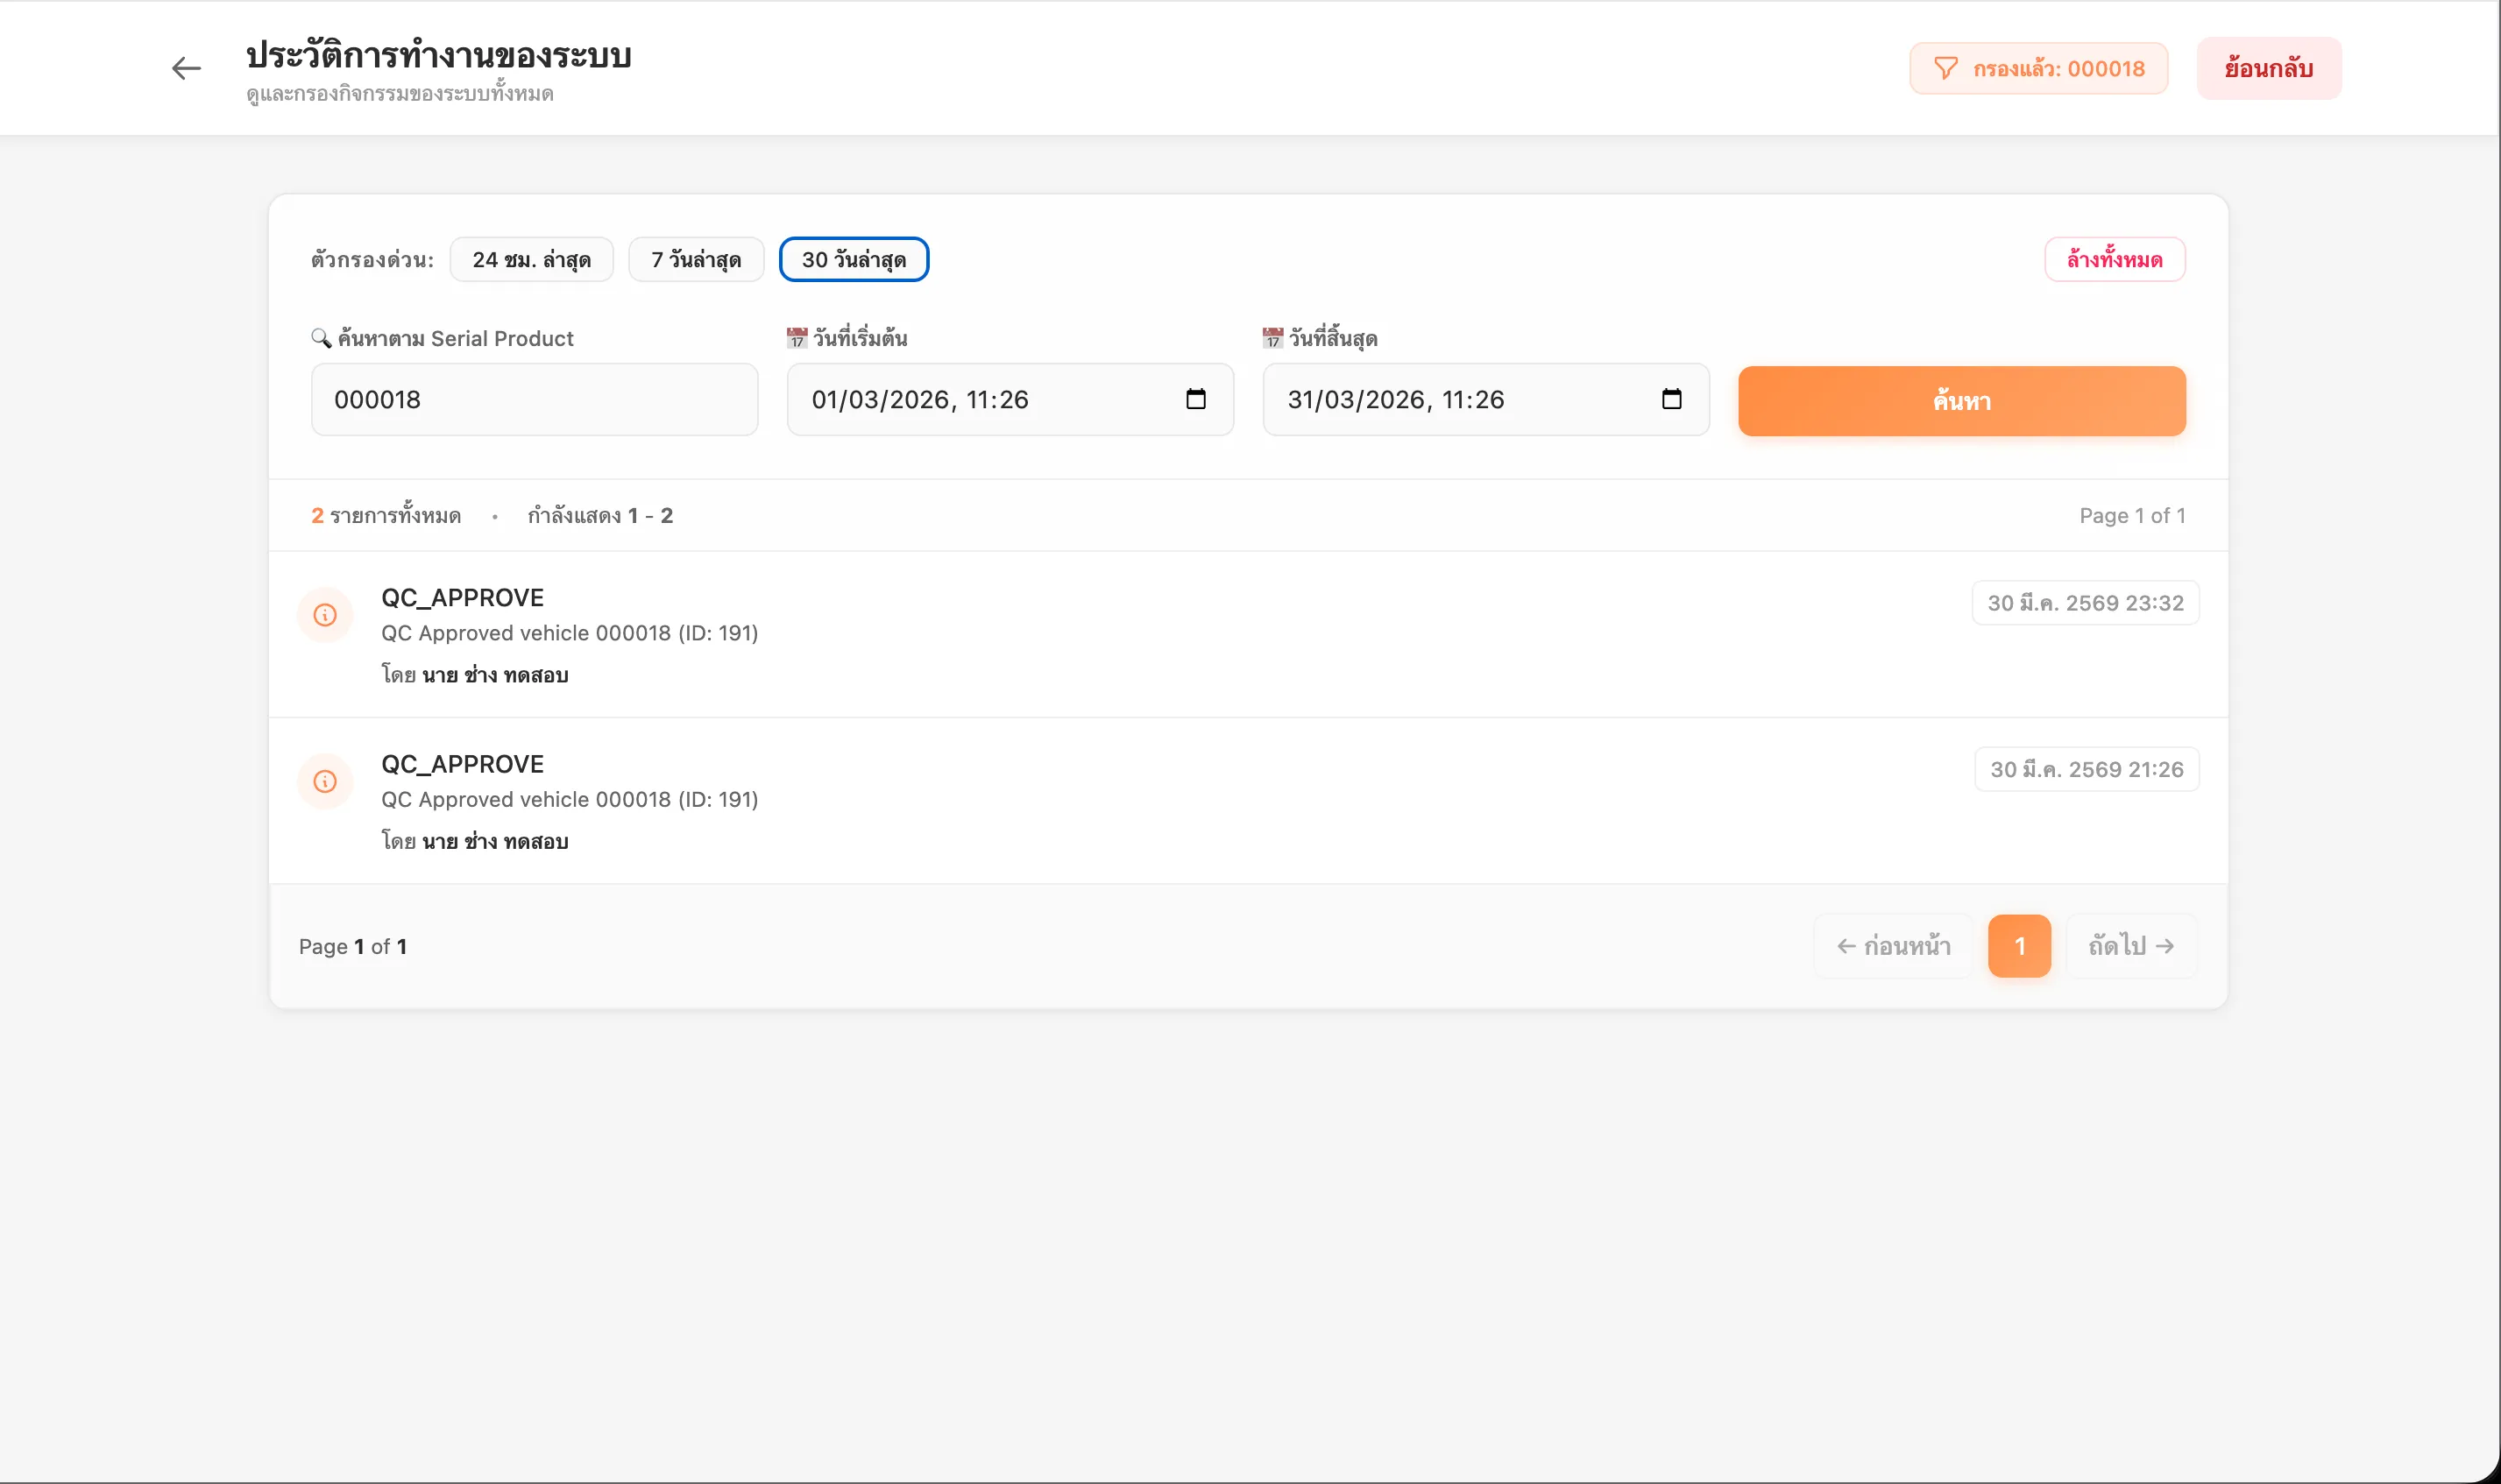Select the 24 ชม. ล่าสุด quick filter
The width and height of the screenshot is (2501, 1484).
(x=531, y=260)
